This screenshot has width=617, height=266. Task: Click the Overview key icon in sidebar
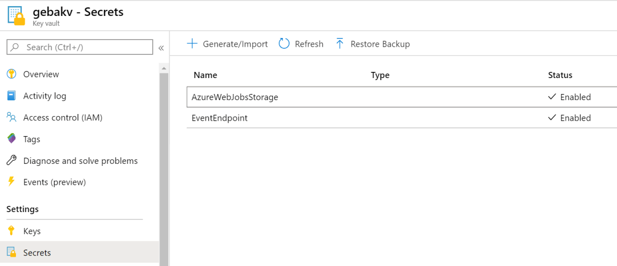point(11,74)
